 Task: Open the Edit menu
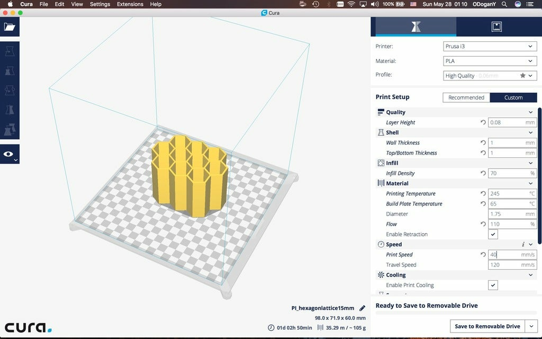click(x=59, y=4)
